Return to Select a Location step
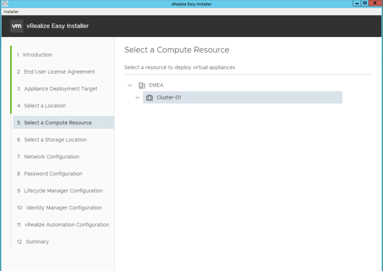383x271 pixels. click(45, 106)
